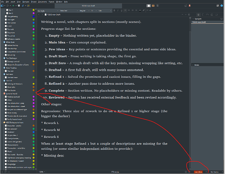Click the 176 words count in footer
This screenshot has width=225, height=174.
(115, 172)
